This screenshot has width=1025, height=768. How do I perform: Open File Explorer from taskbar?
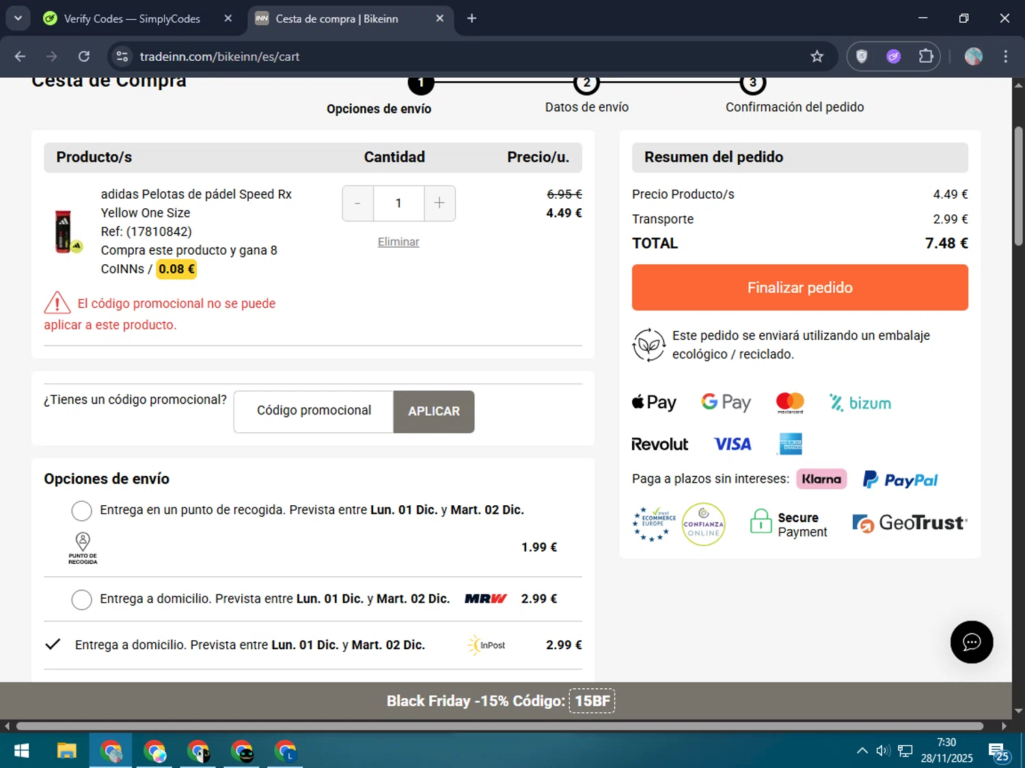(x=66, y=752)
